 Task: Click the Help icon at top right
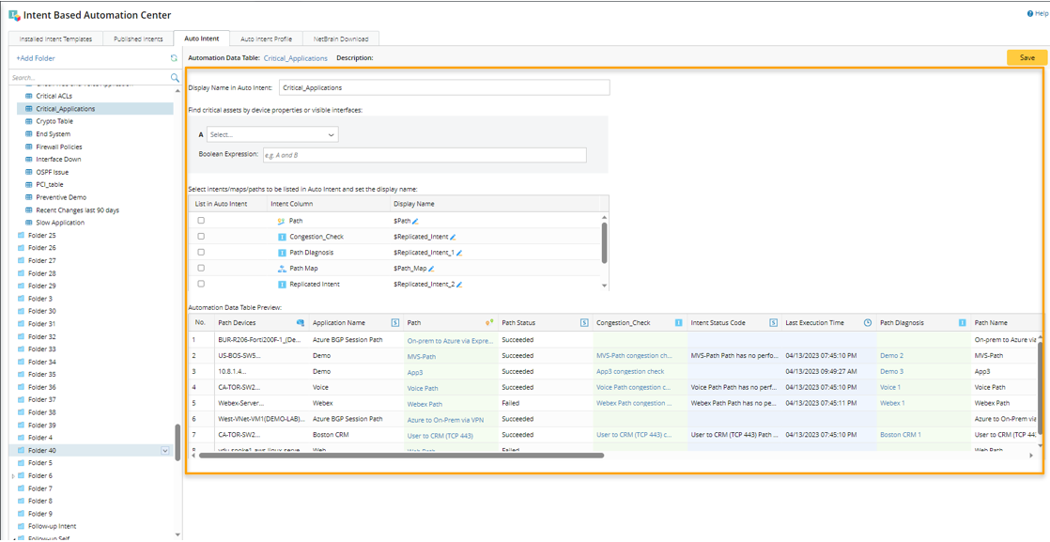(1030, 14)
